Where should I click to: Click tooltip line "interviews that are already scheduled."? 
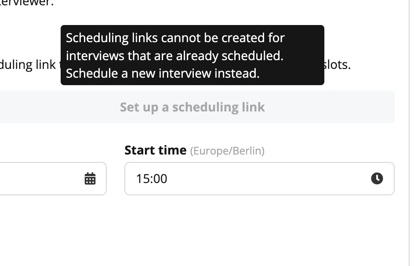(x=175, y=56)
